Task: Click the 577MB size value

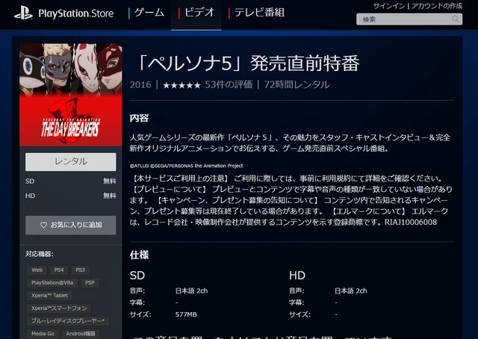Action: coord(186,314)
